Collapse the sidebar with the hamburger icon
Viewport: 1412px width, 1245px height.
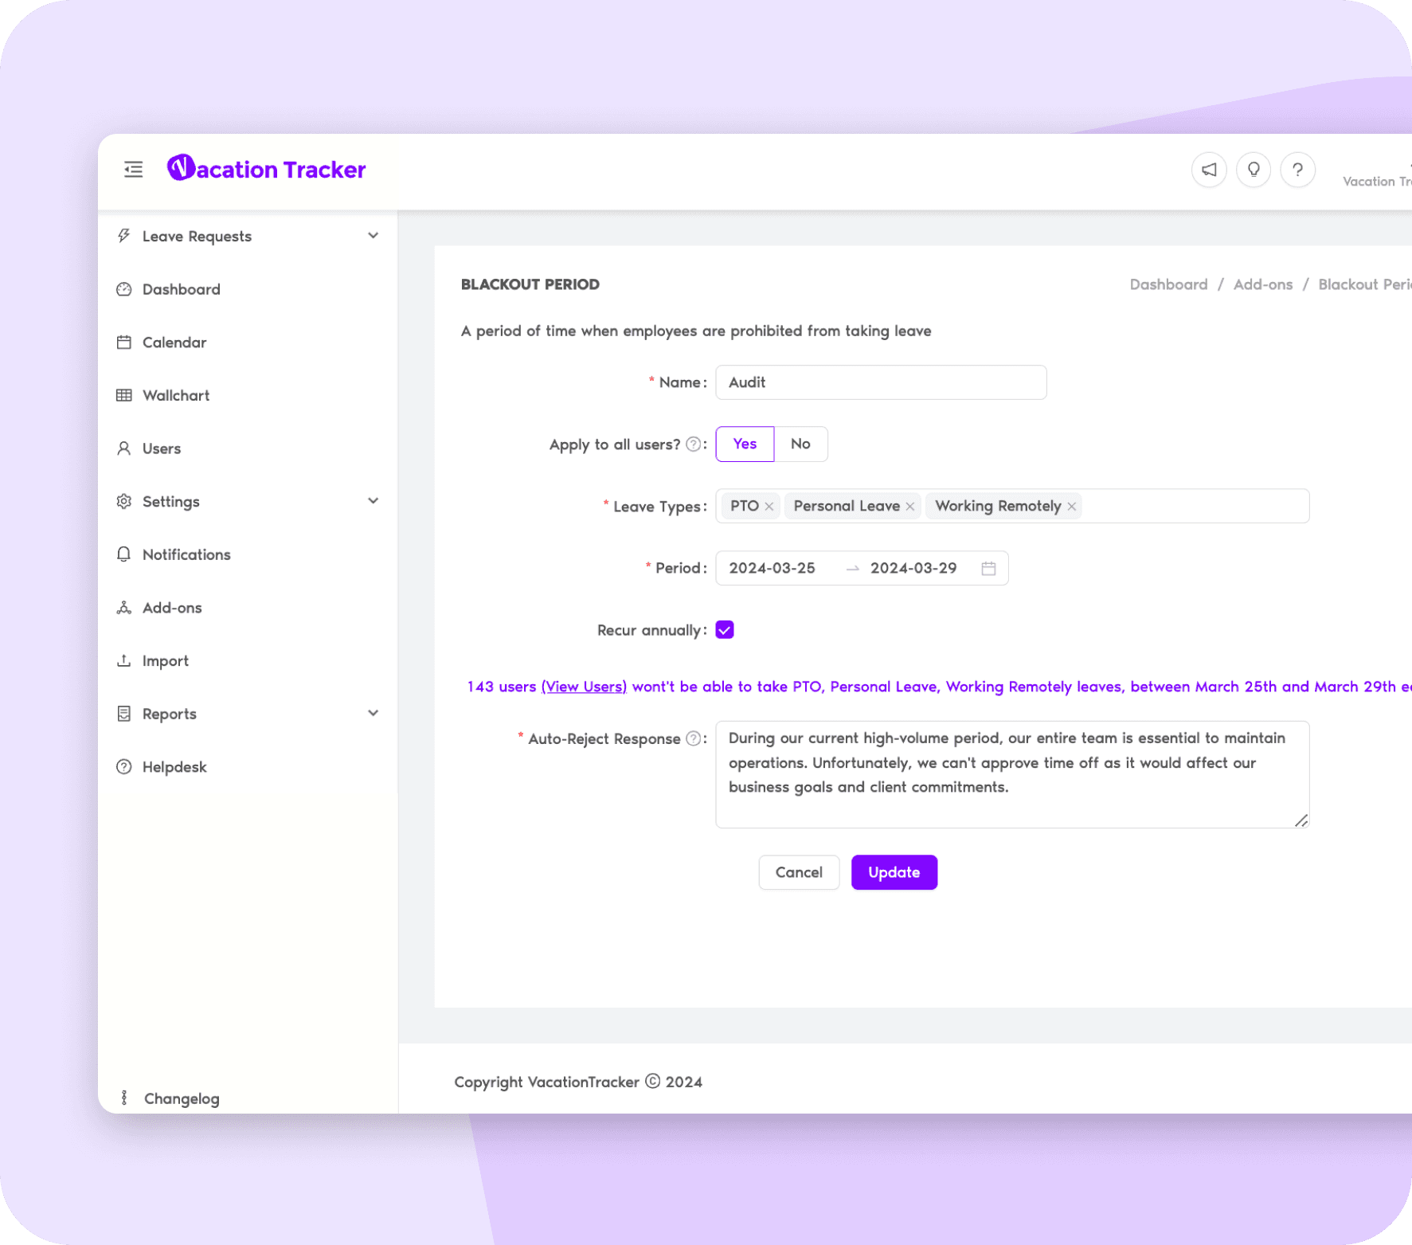point(134,169)
